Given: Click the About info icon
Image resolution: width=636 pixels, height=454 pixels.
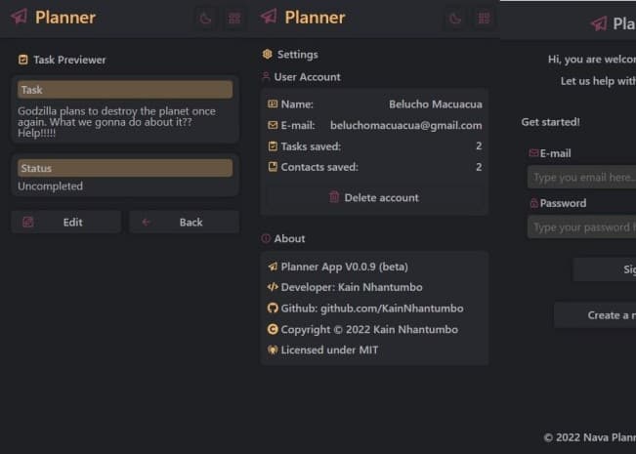Looking at the screenshot, I should click(x=266, y=238).
